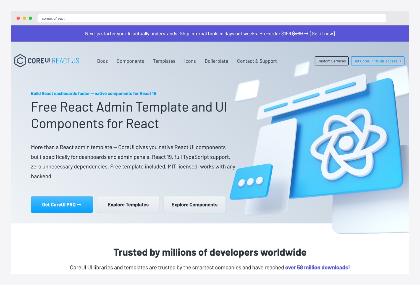Screen dimensions: 420x285
Task: Click the yellow minimize window dot
Action: click(24, 18)
